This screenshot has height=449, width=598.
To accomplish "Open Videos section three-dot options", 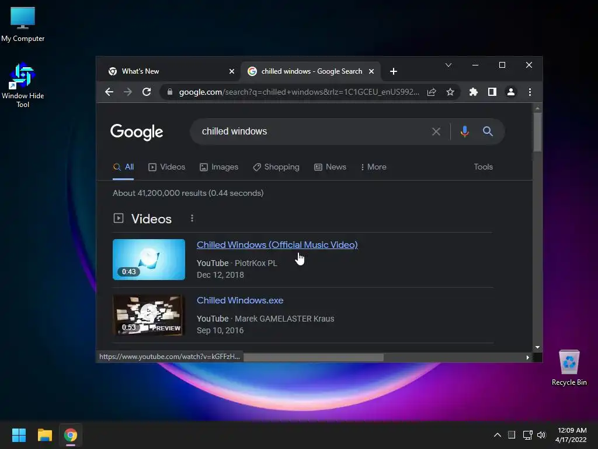I will point(192,218).
